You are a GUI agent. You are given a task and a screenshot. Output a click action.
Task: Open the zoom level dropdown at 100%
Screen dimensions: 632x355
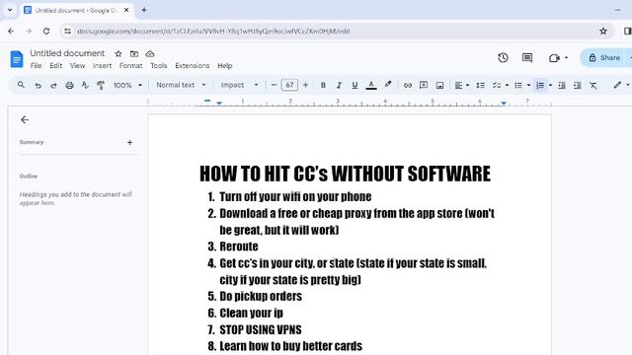127,86
